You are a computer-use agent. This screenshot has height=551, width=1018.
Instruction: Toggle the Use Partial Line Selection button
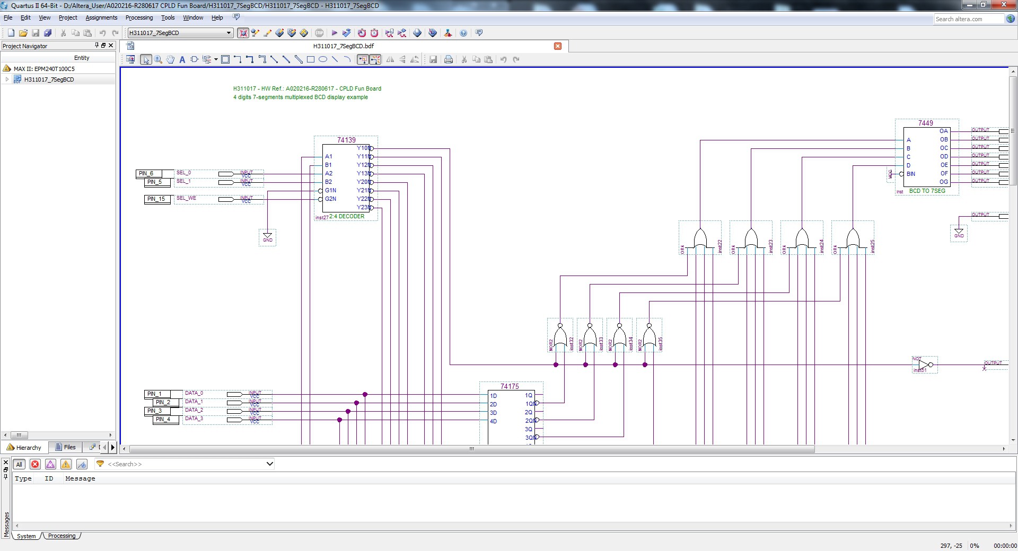[x=375, y=60]
